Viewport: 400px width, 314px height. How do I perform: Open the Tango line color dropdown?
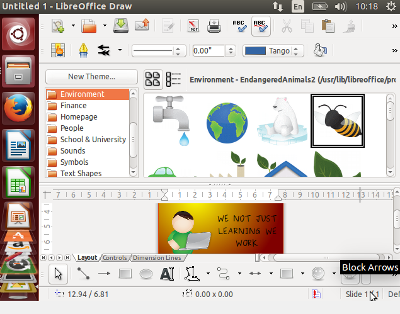[273, 51]
